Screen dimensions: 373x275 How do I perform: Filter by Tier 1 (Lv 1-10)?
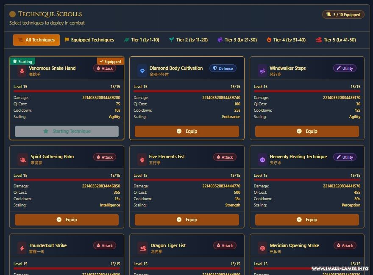click(x=141, y=40)
